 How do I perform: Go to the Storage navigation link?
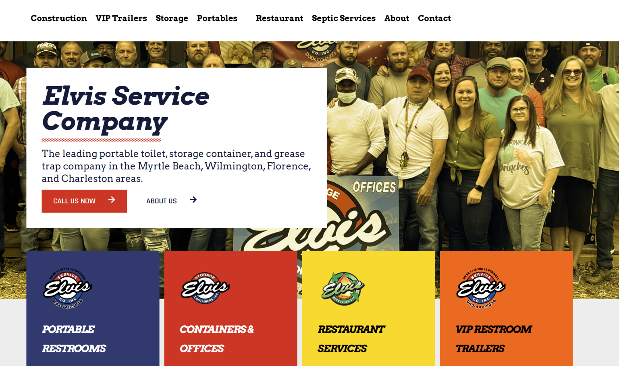pos(172,19)
